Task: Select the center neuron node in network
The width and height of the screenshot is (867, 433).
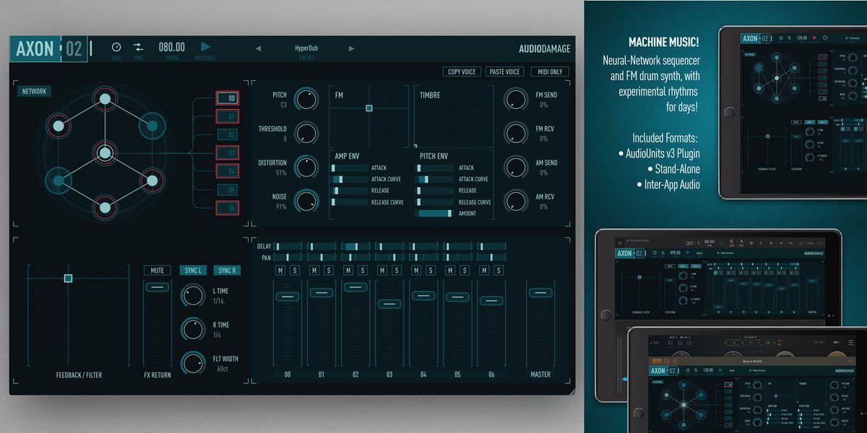Action: point(105,152)
